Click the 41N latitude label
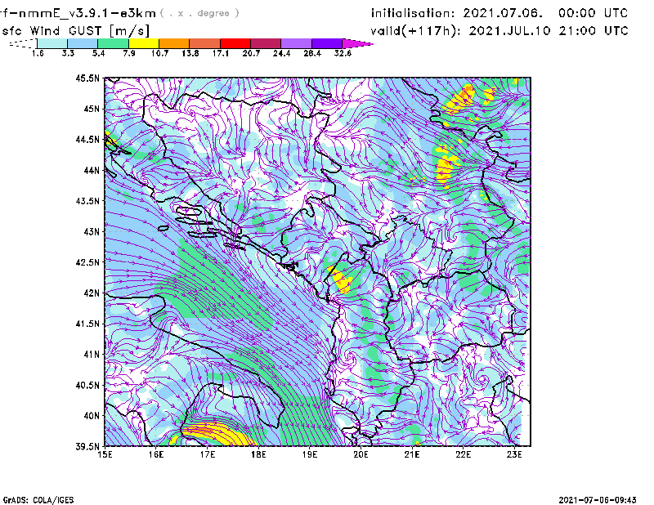654x505 pixels. [92, 355]
